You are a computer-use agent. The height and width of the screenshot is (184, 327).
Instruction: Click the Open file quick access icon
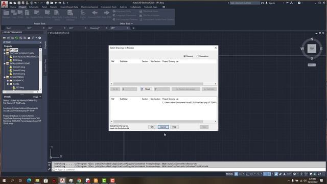pos(15,3)
